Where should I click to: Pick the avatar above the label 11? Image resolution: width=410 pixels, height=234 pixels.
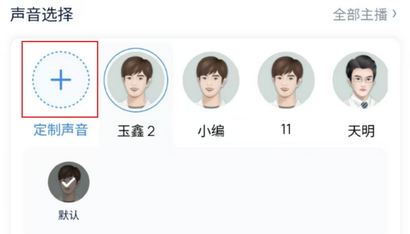pos(286,80)
